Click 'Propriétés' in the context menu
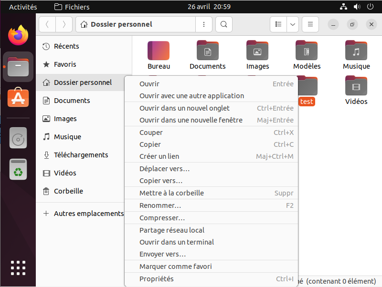The height and width of the screenshot is (287, 382). tap(157, 279)
